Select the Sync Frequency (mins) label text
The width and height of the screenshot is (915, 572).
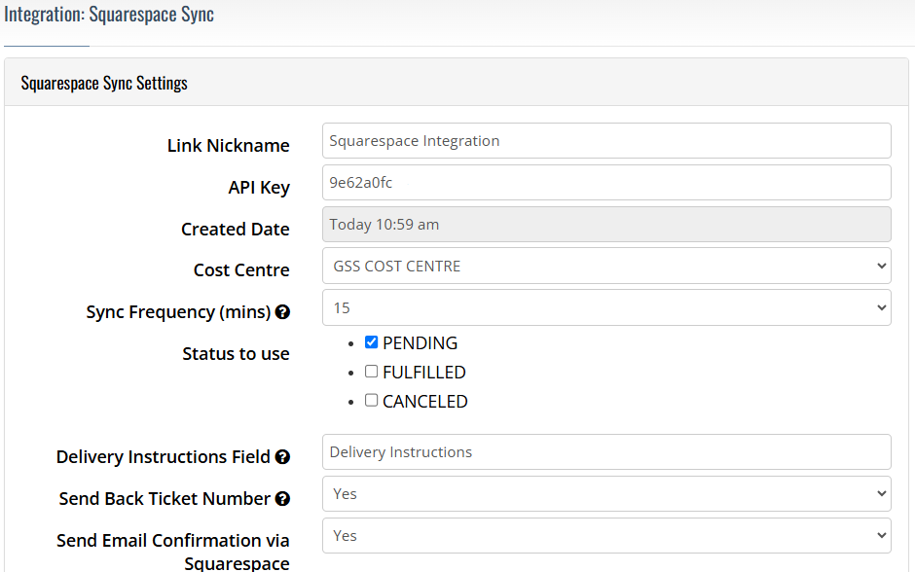(178, 312)
